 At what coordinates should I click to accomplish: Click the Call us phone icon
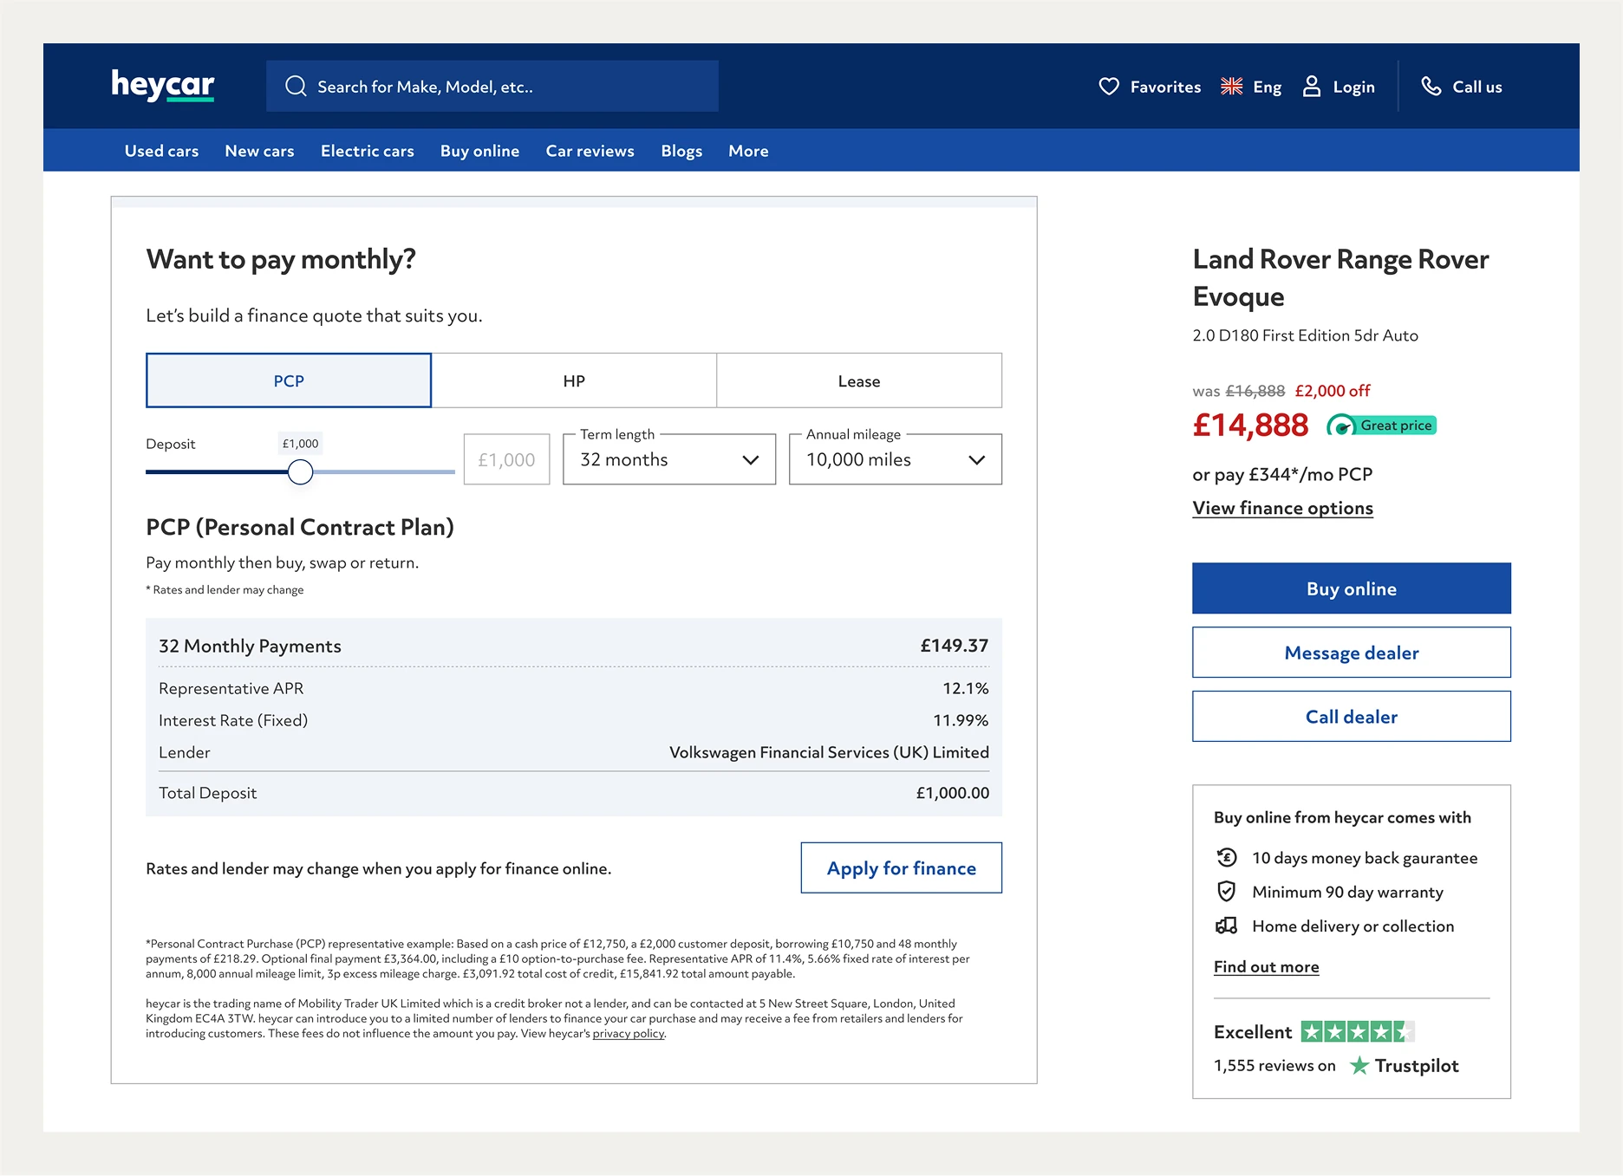1431,87
